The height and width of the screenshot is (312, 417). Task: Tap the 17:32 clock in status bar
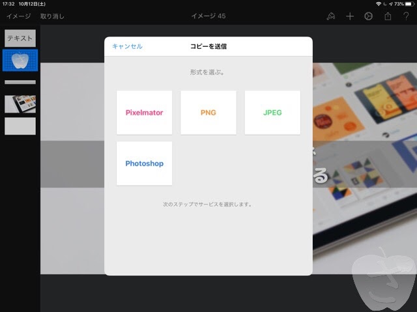point(8,4)
